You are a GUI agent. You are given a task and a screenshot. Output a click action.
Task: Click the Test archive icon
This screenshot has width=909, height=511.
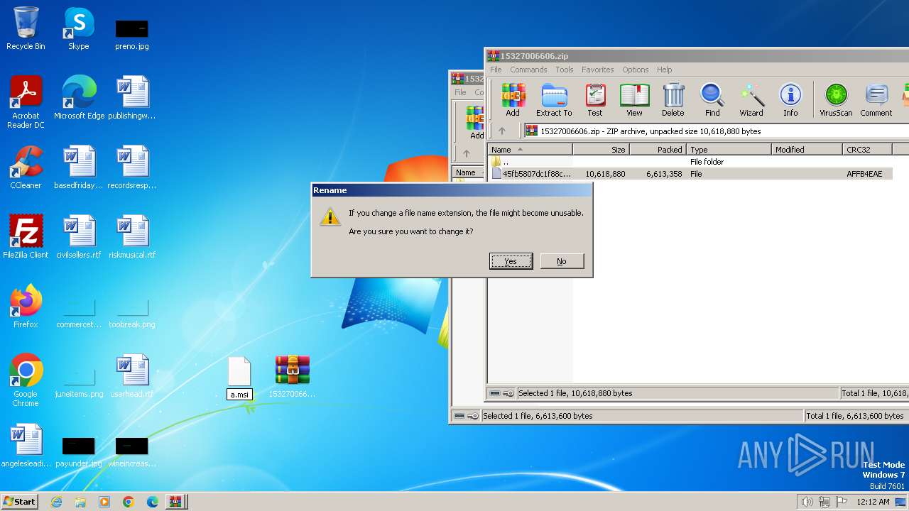pos(595,100)
